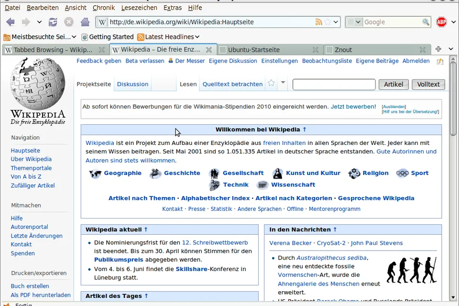Viewport: 459px width, 306px height.
Task: Open Zufälliger Artikel in the sidebar
Action: 33,186
